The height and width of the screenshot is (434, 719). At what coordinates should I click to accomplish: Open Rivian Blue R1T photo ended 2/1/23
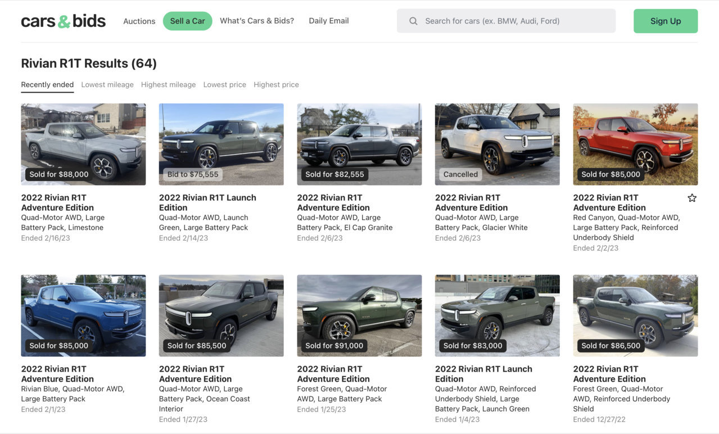point(83,315)
